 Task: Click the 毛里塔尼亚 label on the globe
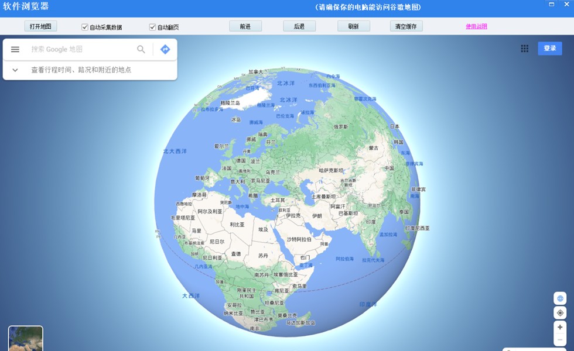pos(183,218)
